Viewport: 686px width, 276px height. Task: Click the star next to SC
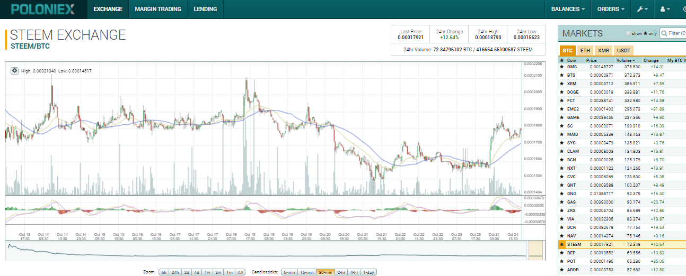[x=561, y=126]
